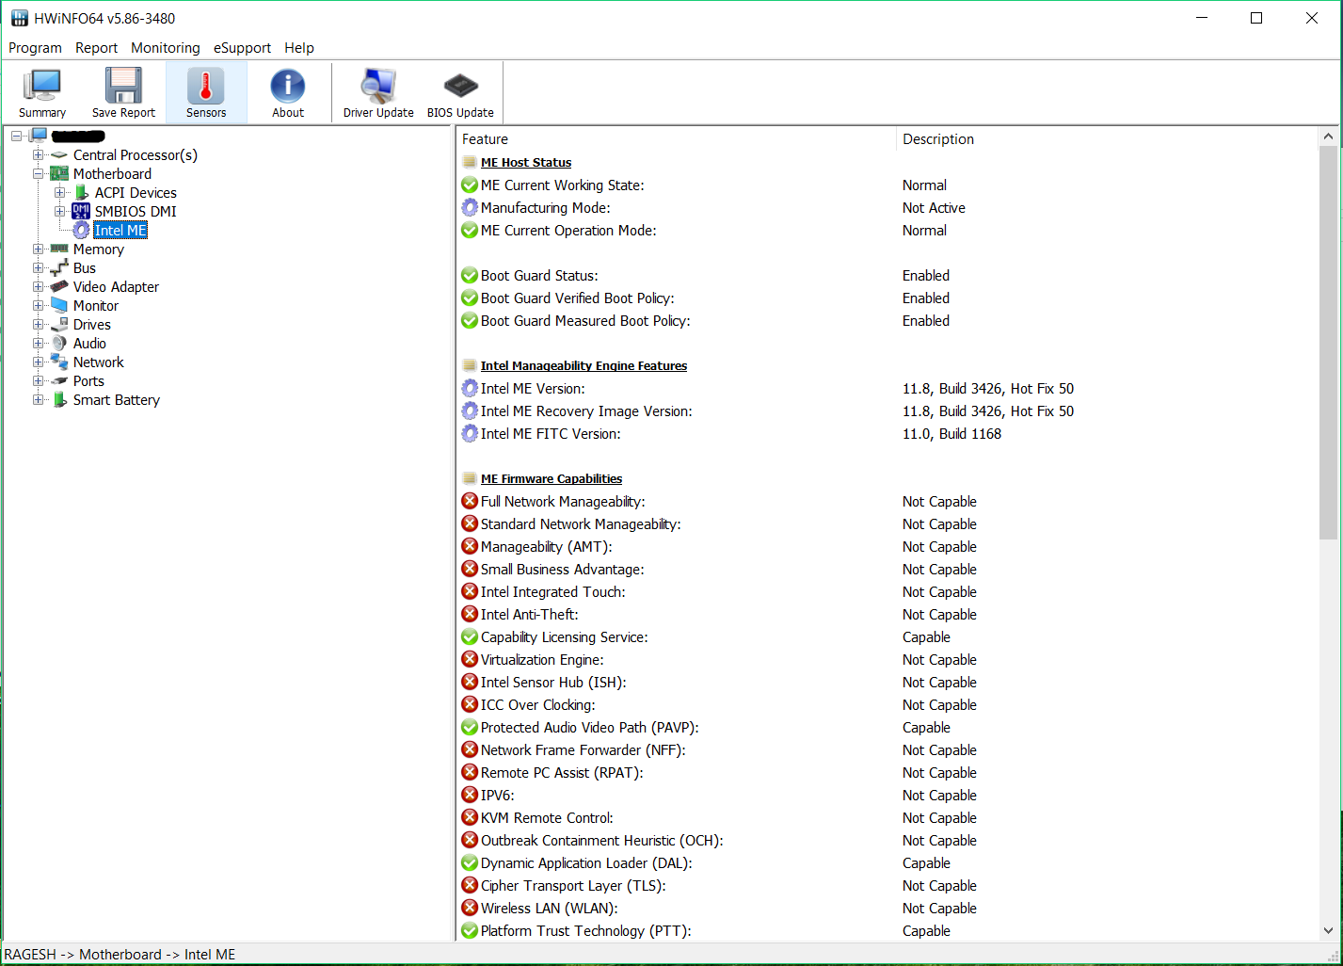Click the ACPI Devices icon

pyautogui.click(x=82, y=193)
